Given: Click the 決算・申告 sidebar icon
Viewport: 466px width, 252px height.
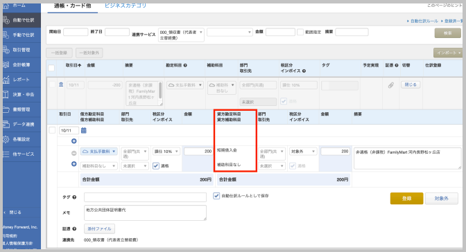Looking at the screenshot, I should (x=6, y=94).
